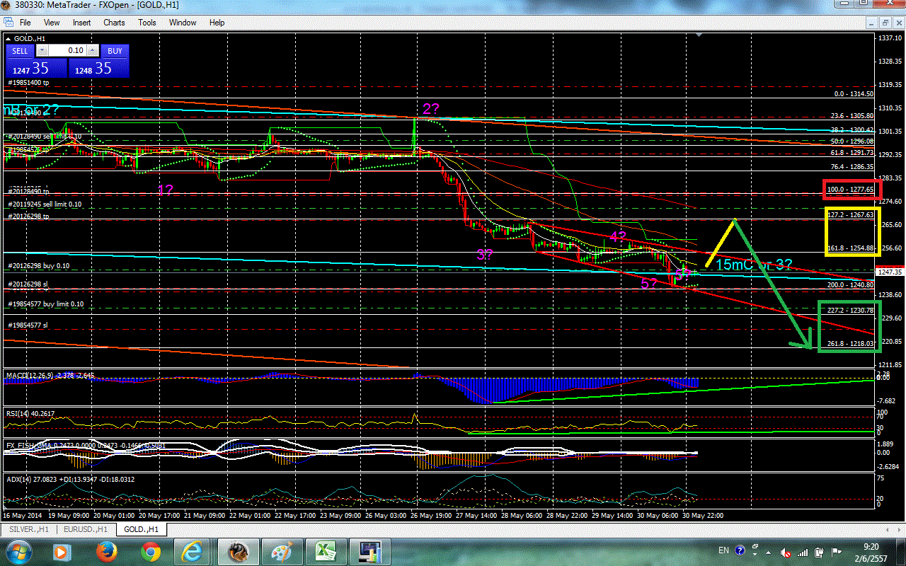Screen dimensions: 906x566
Task: Click the muted volume tray icon
Action: pos(786,551)
